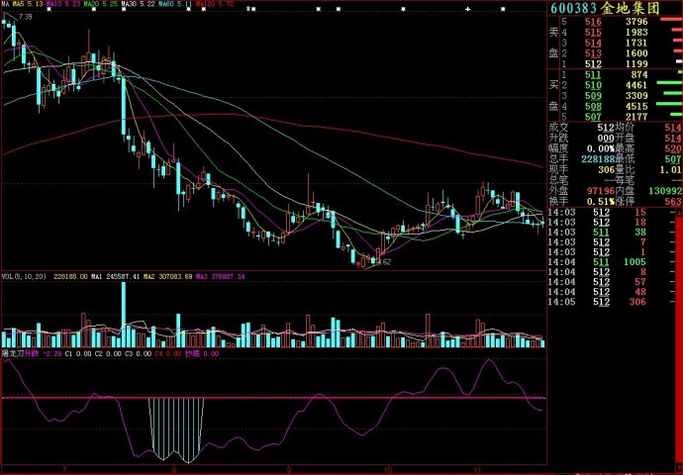Click the 涨停 limit-up price 563

(673, 202)
